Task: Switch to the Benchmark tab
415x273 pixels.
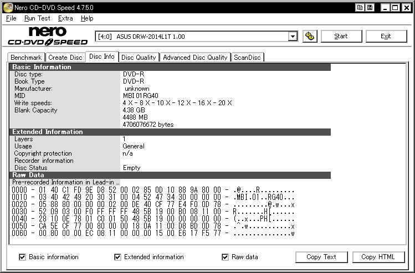Action: pos(26,58)
